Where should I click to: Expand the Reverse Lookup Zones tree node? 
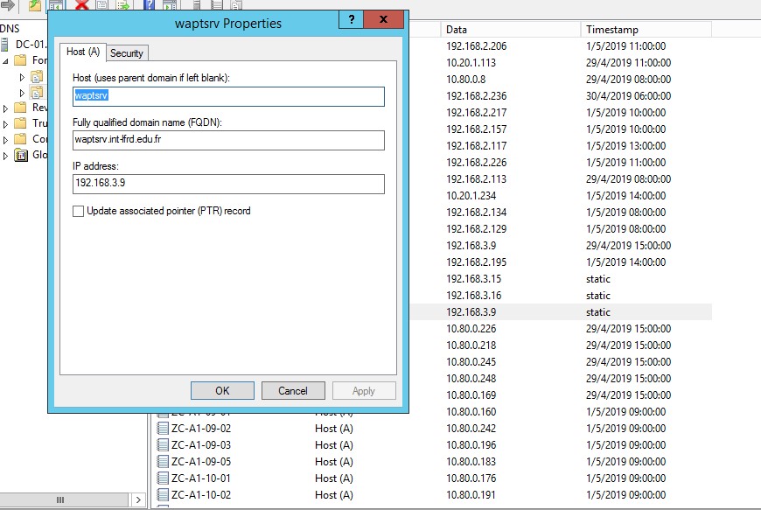point(6,108)
